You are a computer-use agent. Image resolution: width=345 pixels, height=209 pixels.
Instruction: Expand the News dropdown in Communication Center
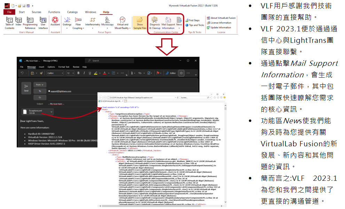[179, 28]
